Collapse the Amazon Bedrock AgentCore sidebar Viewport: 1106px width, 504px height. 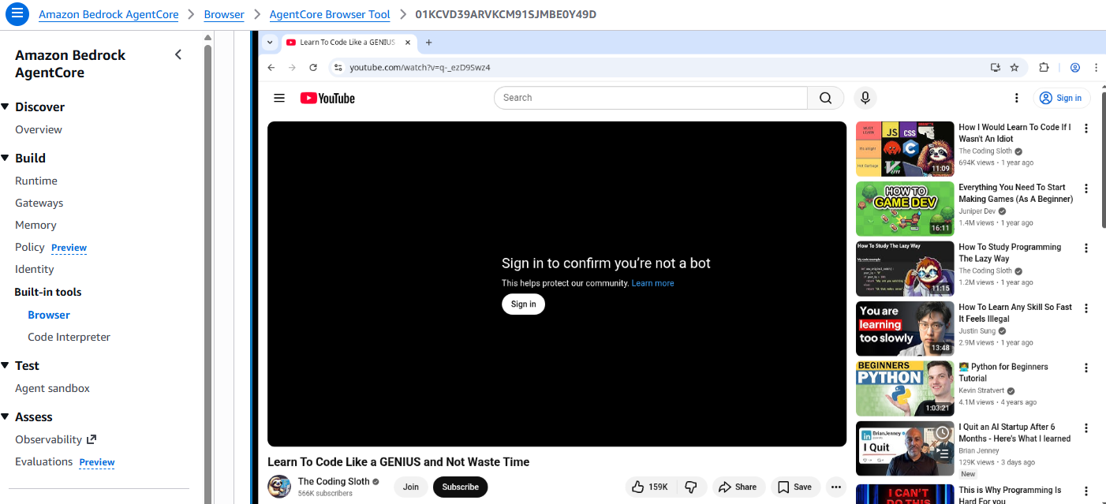point(178,54)
